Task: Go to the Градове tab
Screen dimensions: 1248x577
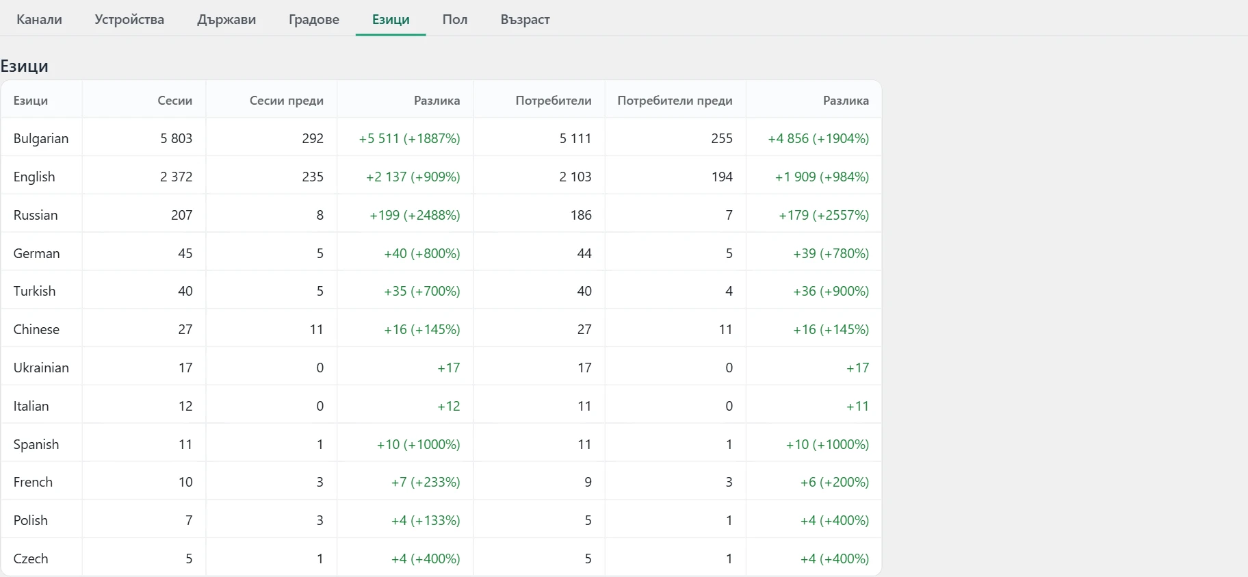Action: click(314, 19)
